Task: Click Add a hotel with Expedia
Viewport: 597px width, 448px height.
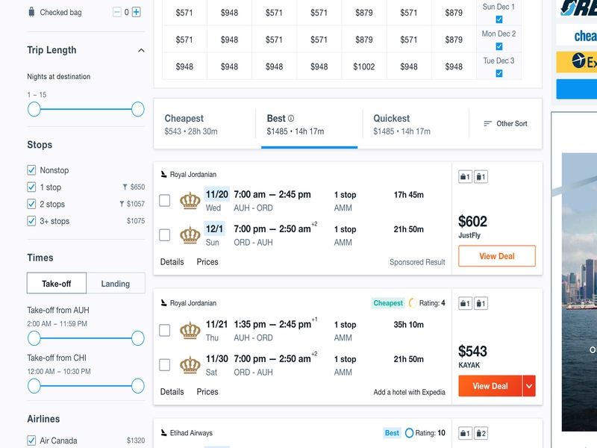Action: pos(409,392)
